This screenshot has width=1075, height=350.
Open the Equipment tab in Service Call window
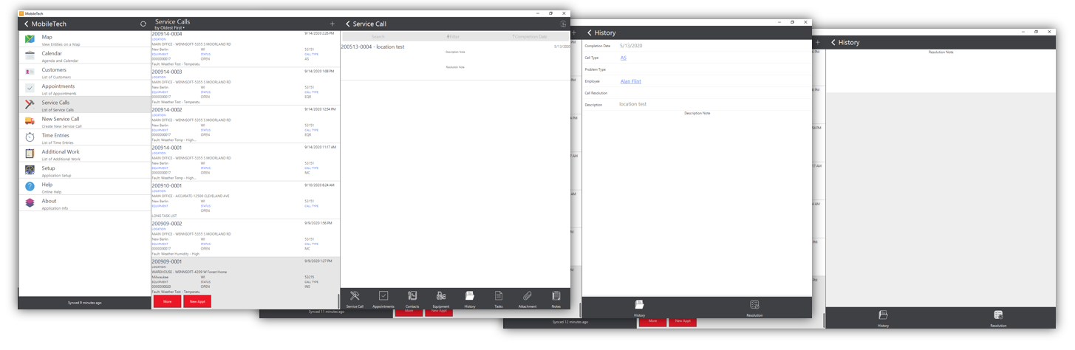pos(441,298)
